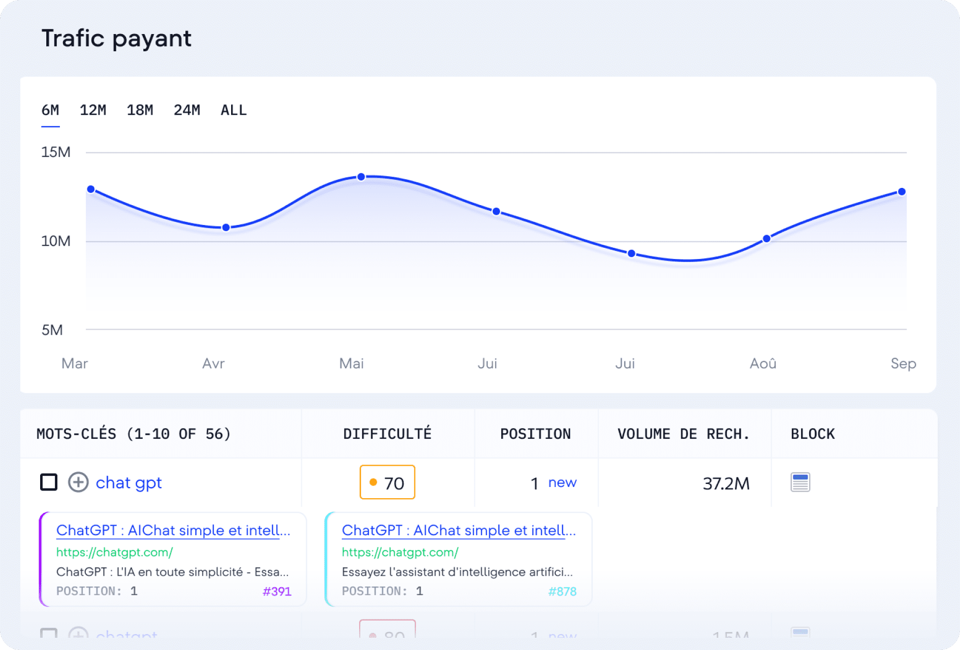Click the 5M axis label
Screen dimensions: 960x650
point(52,330)
